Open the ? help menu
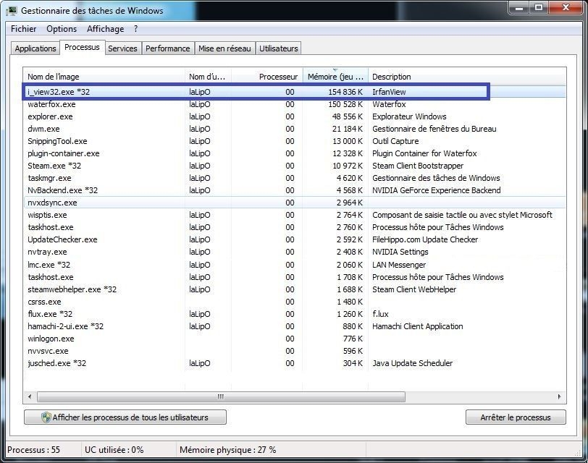The width and height of the screenshot is (588, 463). pyautogui.click(x=136, y=29)
